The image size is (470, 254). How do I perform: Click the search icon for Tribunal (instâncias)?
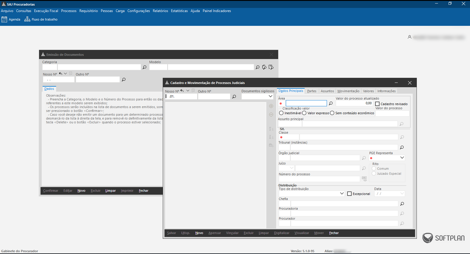tap(402, 147)
